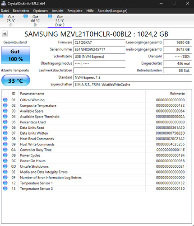
Task: Click the Übertragungsmodus field
Action: click(99, 63)
